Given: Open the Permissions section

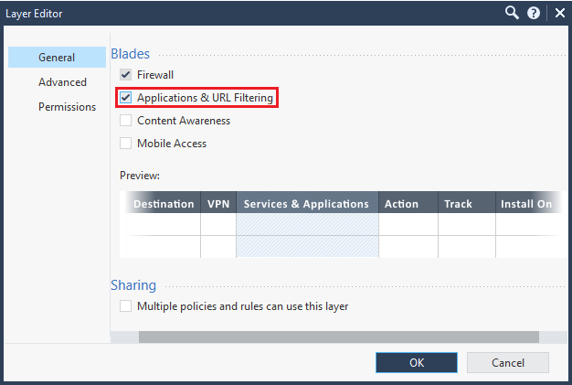Looking at the screenshot, I should pos(67,107).
